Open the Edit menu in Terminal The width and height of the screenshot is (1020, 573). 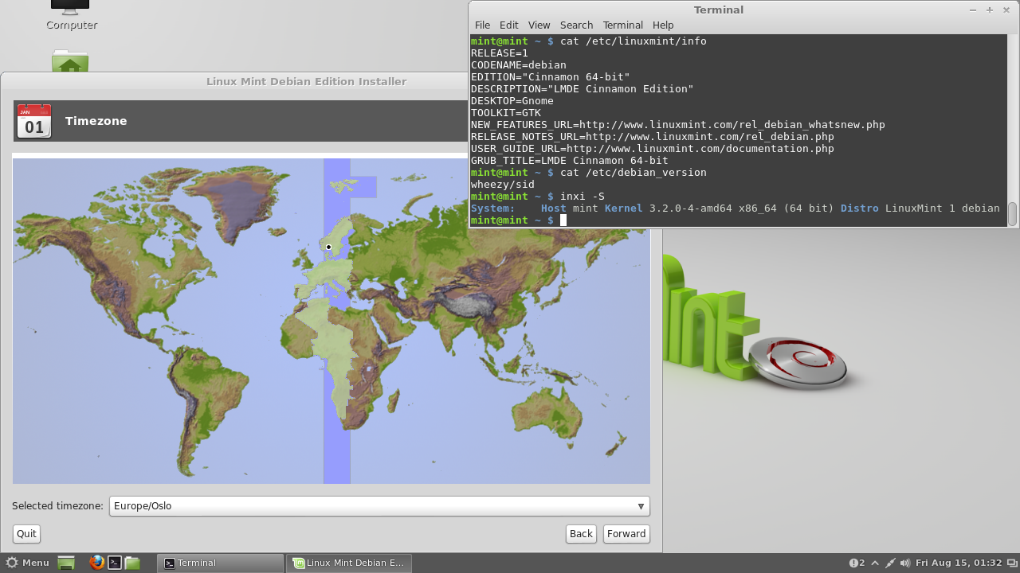pyautogui.click(x=508, y=25)
